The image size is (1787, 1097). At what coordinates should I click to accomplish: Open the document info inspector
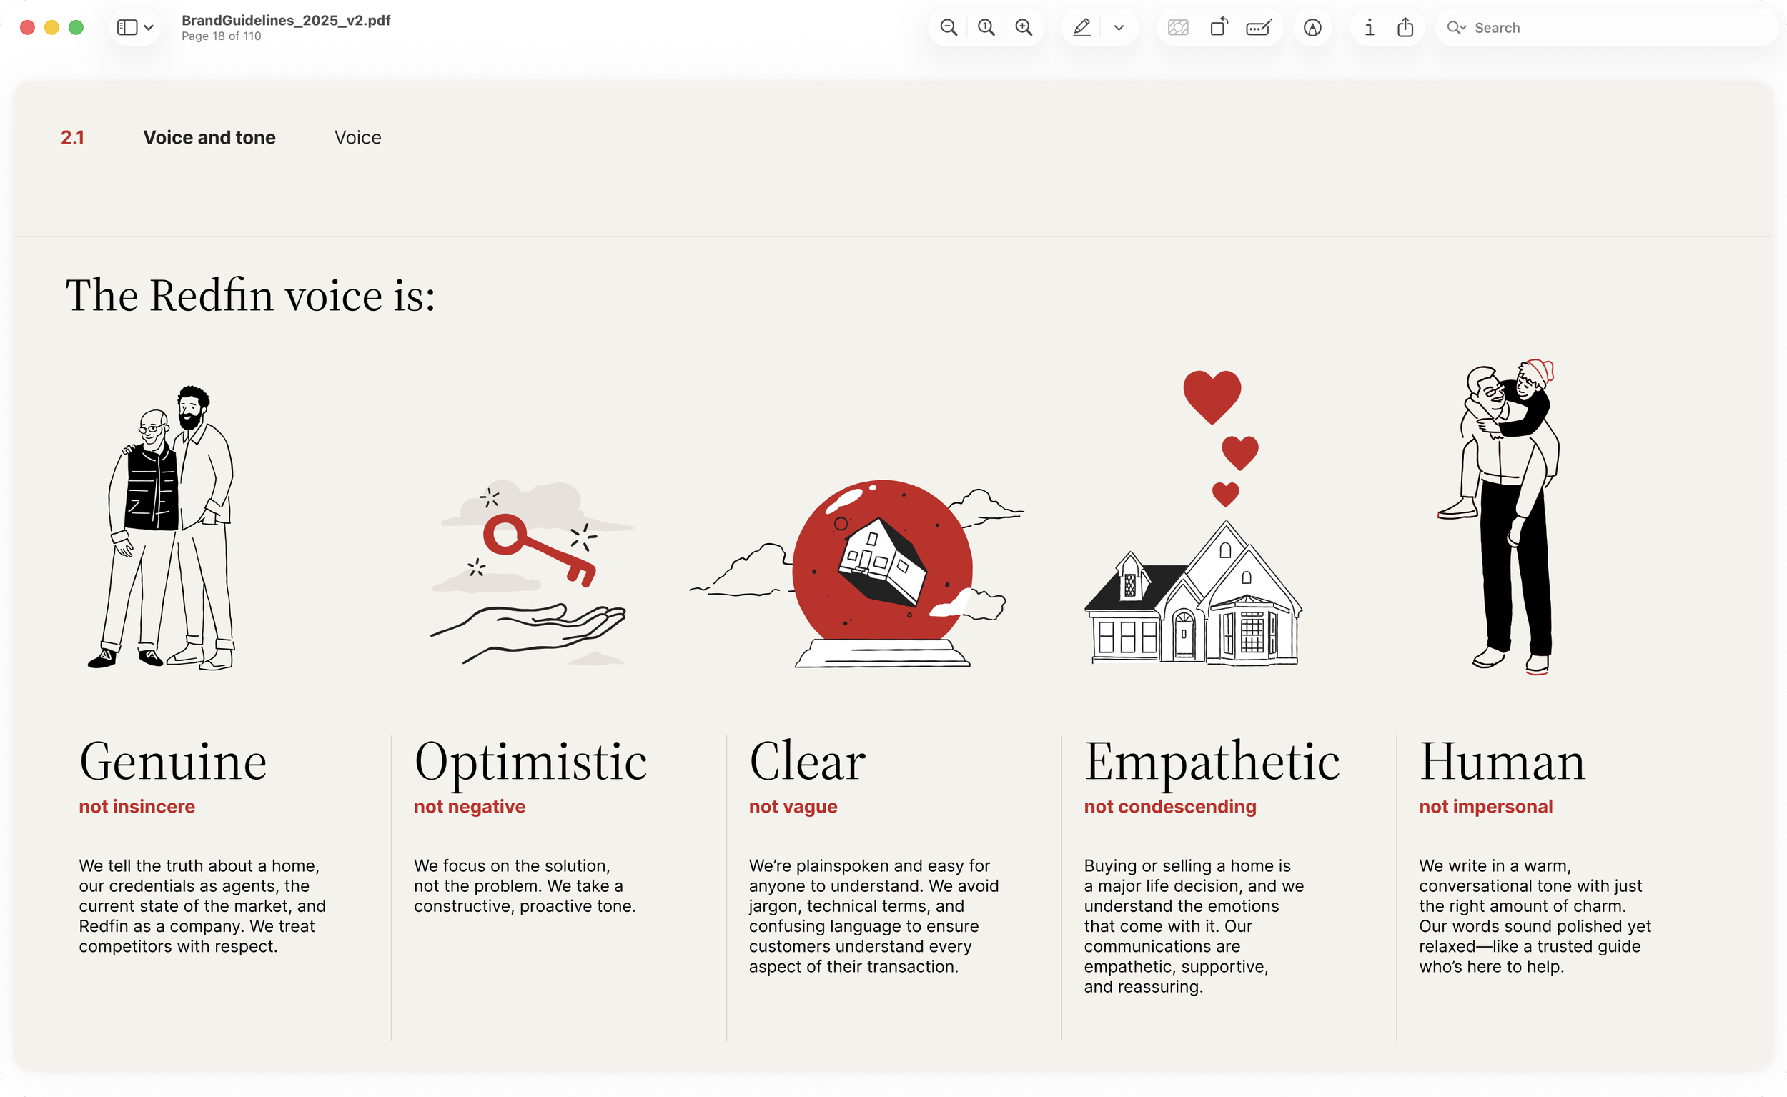pos(1369,28)
